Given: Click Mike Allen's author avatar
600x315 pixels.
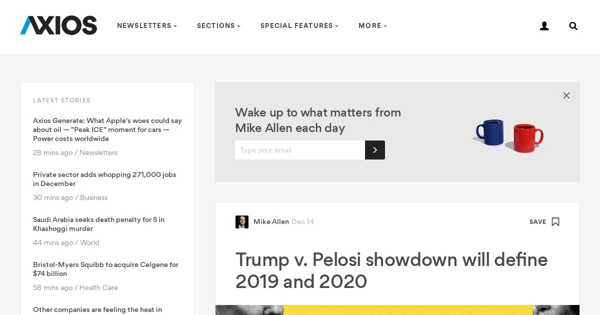Looking at the screenshot, I should tap(242, 222).
